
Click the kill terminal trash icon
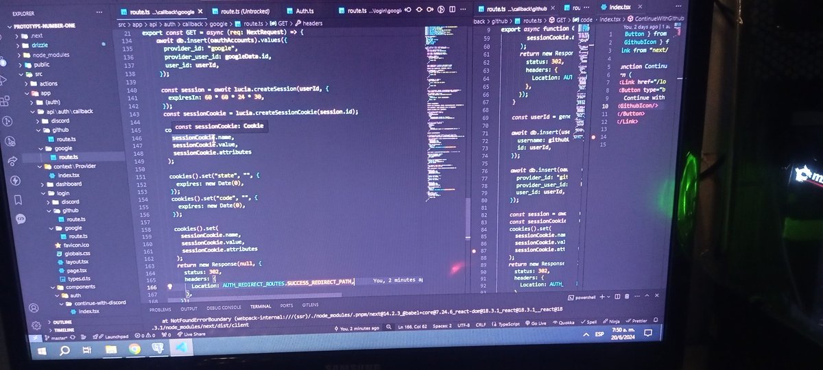point(627,297)
